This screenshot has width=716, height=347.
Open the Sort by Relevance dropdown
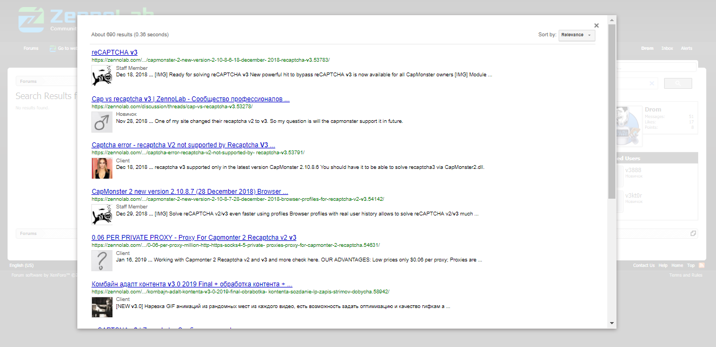coord(577,35)
